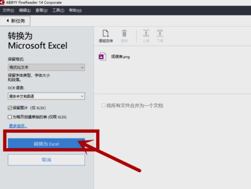The height and width of the screenshot is (189, 251).
Task: Enable 为每页创建单独的表 checkbox
Action: (10, 117)
